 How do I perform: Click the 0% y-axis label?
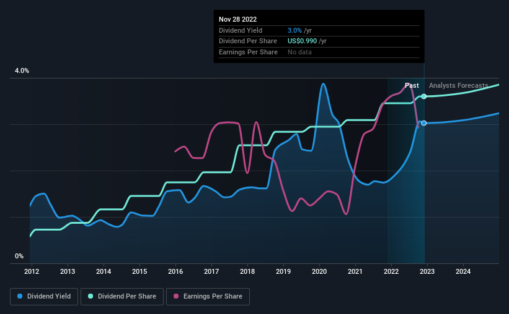click(19, 256)
